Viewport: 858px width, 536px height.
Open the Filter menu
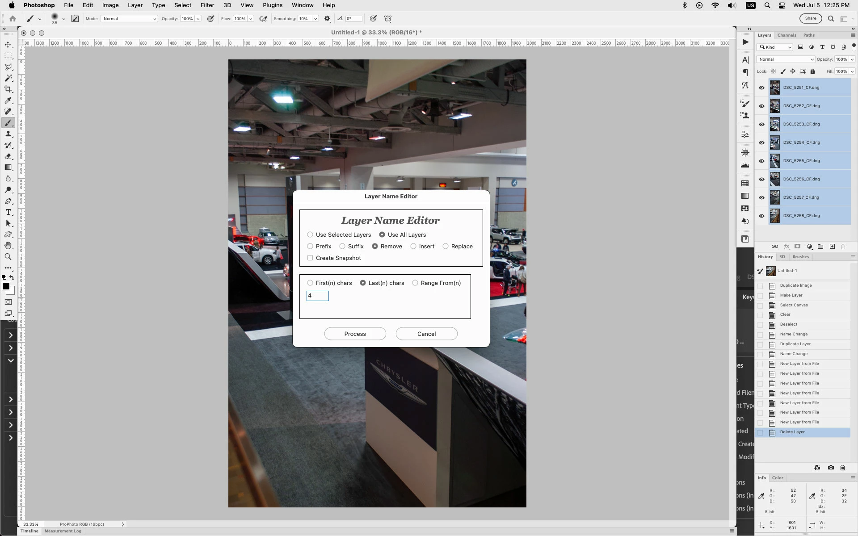(207, 5)
